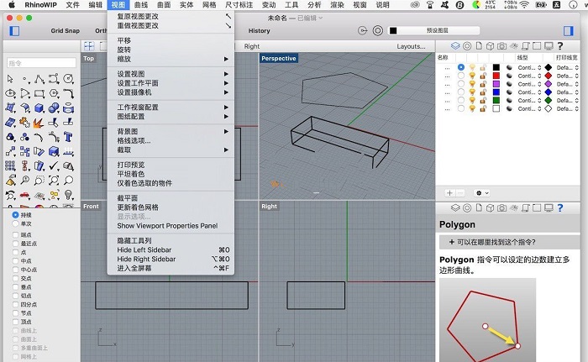
Task: Click the purple layer color swatch
Action: click(x=496, y=84)
